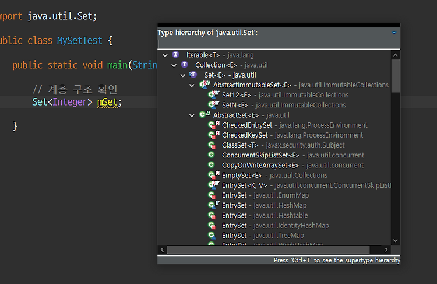Click the EntrySet<K, V> class icon
This screenshot has width=437, height=284.
214,185
